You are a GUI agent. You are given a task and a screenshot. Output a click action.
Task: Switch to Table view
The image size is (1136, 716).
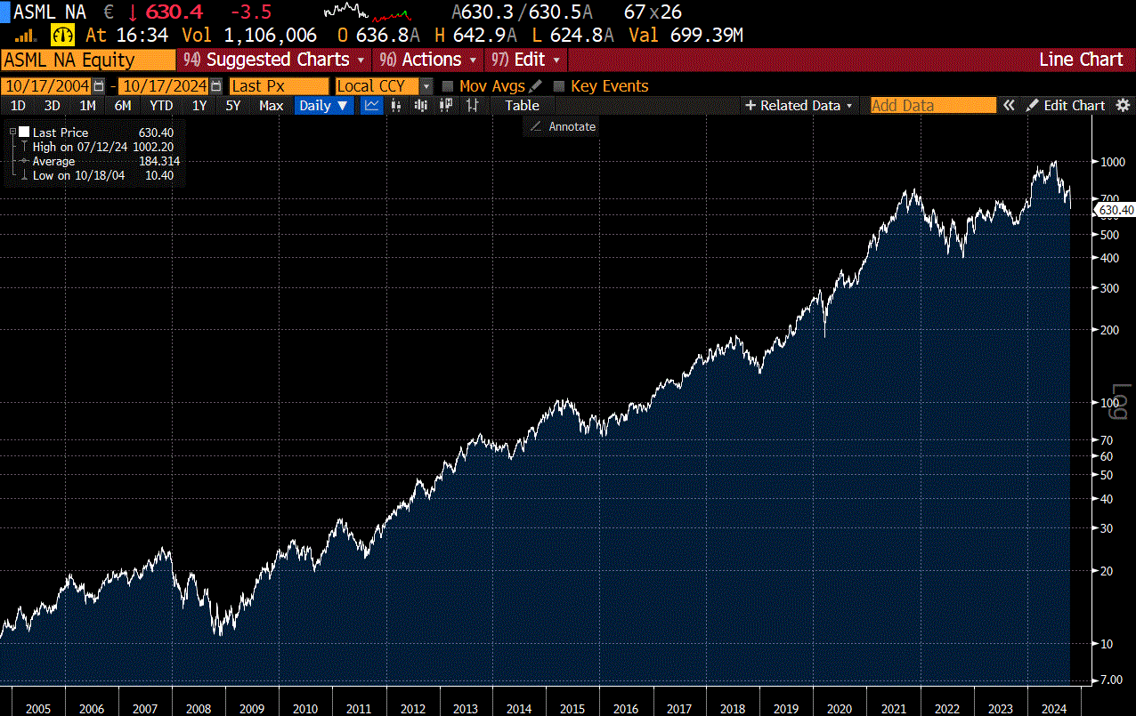[x=522, y=105]
